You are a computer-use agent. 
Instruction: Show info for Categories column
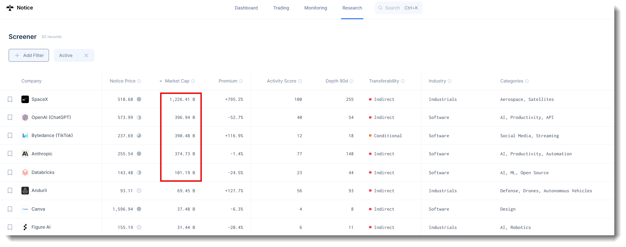tap(527, 81)
